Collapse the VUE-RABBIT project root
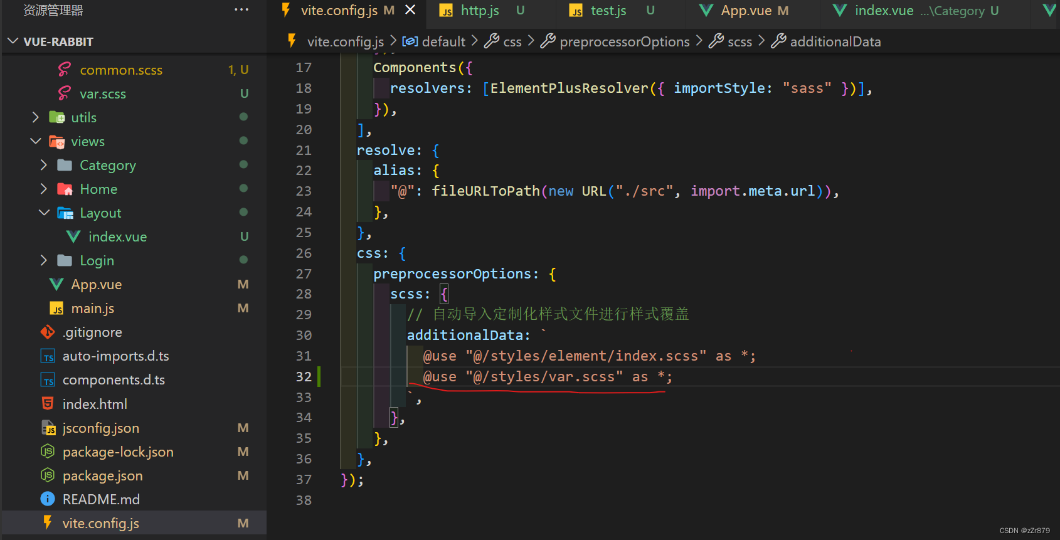 coord(13,41)
